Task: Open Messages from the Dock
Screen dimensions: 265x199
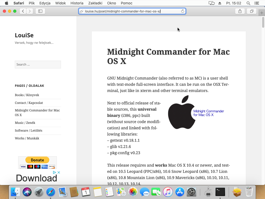Action: [144, 192]
